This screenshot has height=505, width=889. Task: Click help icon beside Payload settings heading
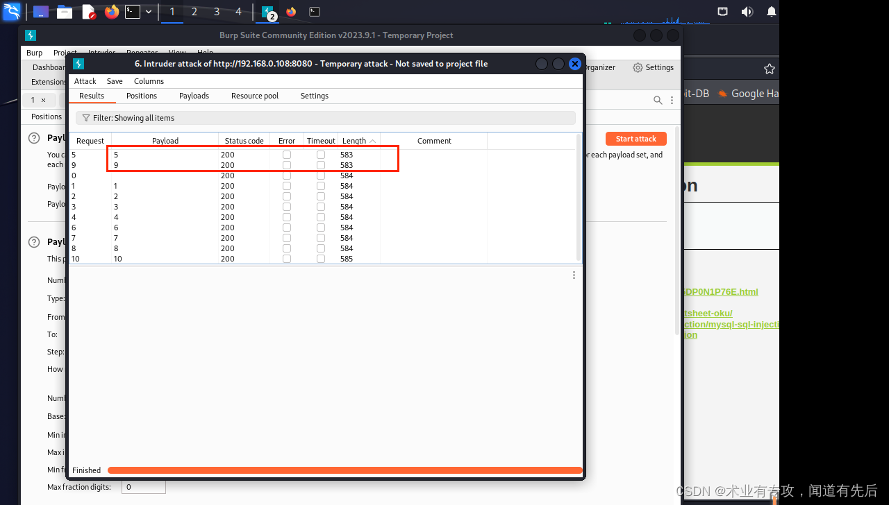pos(34,242)
